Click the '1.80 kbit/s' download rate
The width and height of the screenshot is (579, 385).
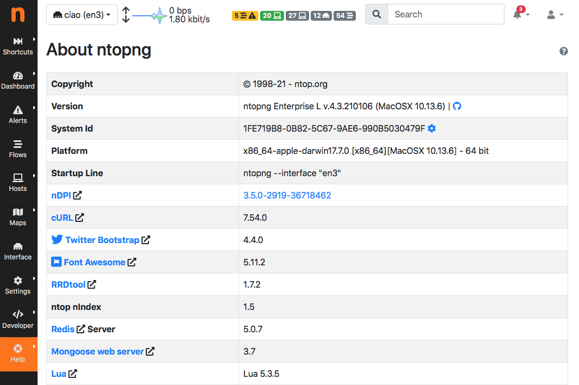(x=189, y=19)
